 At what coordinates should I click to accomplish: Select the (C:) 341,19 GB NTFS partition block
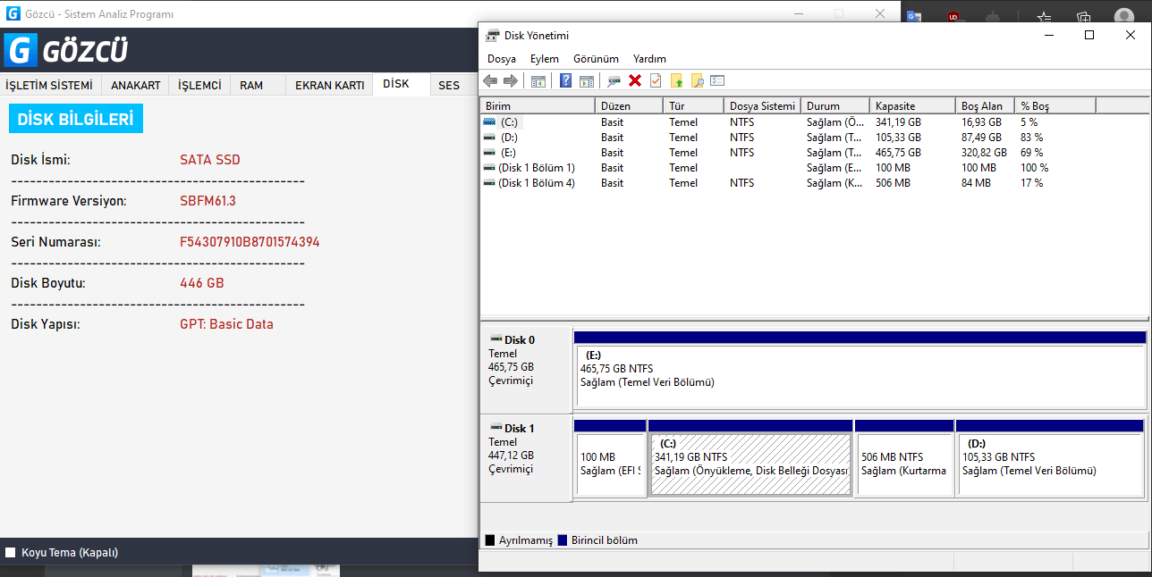(750, 464)
